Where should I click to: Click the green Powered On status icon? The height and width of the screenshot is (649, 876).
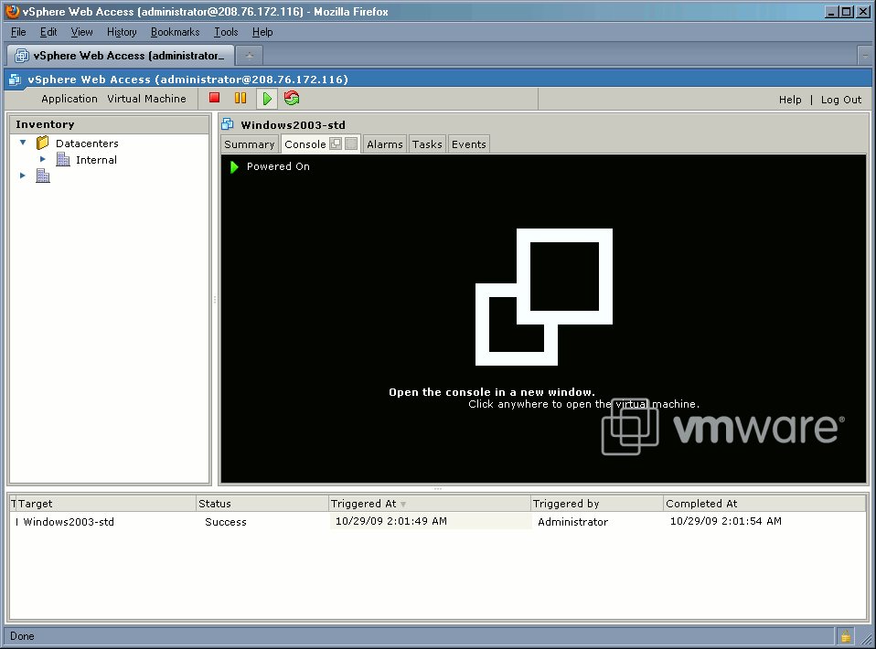coord(234,166)
